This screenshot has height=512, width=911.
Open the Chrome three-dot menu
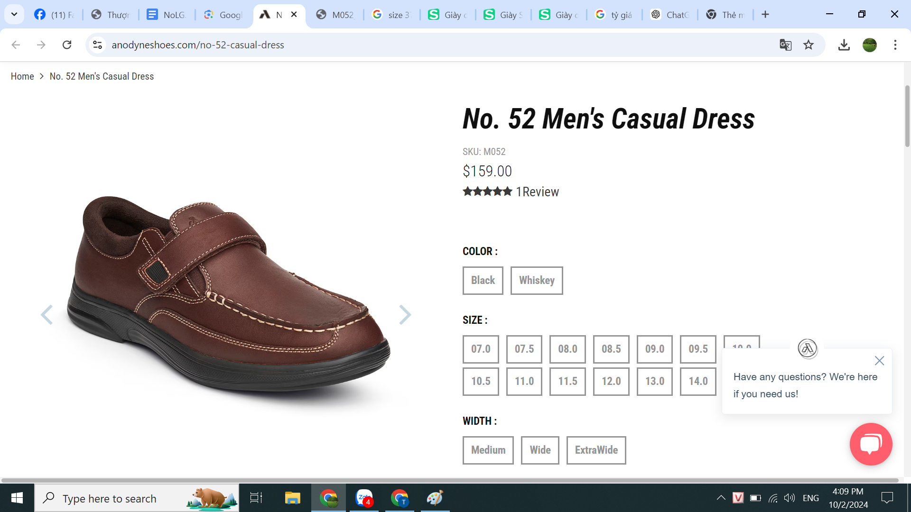[x=895, y=45]
